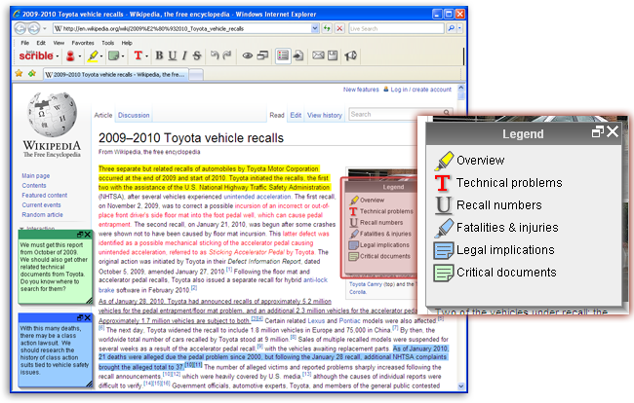Screen dimensions: 634x403
Task: Click the Wikipedia globe logo
Action: 52,115
